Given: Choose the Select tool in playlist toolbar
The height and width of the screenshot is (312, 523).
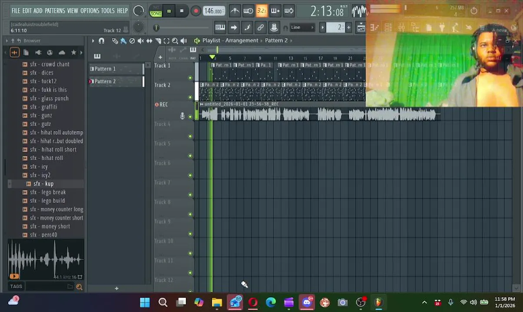Looking at the screenshot, I should coord(166,41).
